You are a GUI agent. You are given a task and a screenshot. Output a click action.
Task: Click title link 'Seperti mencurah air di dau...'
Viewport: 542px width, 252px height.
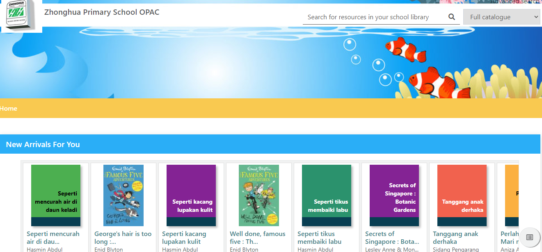pos(53,238)
